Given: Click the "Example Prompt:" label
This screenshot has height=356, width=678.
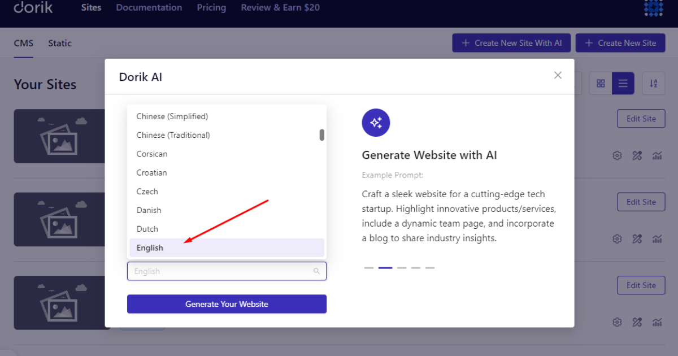Looking at the screenshot, I should click(x=393, y=175).
